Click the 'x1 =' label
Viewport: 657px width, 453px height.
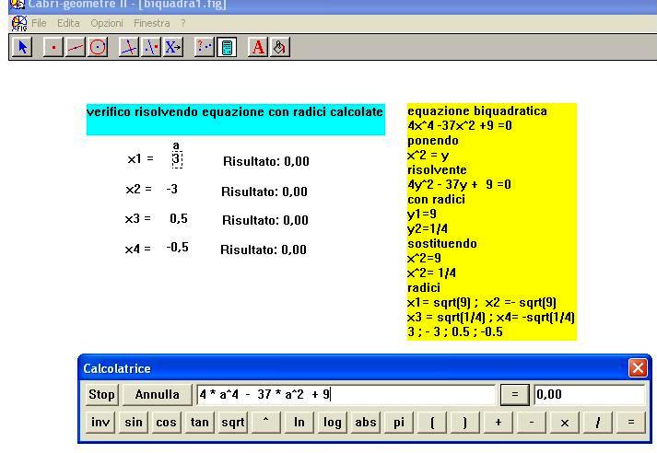(x=140, y=159)
